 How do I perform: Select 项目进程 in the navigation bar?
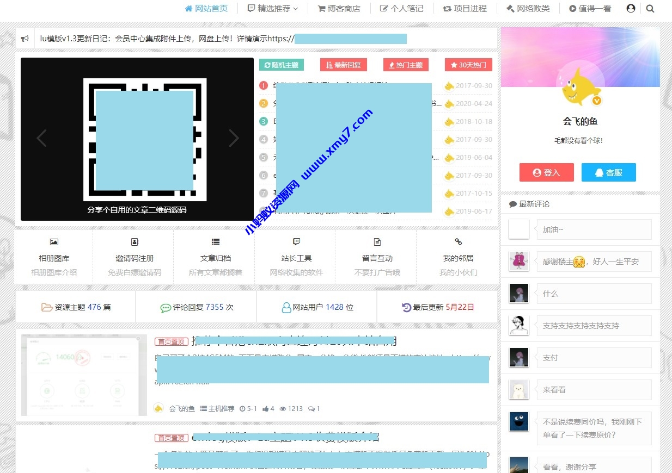coord(465,8)
